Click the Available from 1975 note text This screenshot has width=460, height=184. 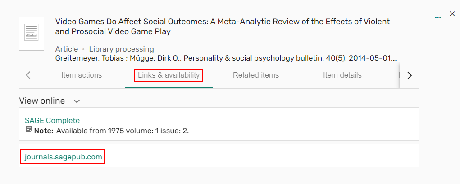click(123, 131)
